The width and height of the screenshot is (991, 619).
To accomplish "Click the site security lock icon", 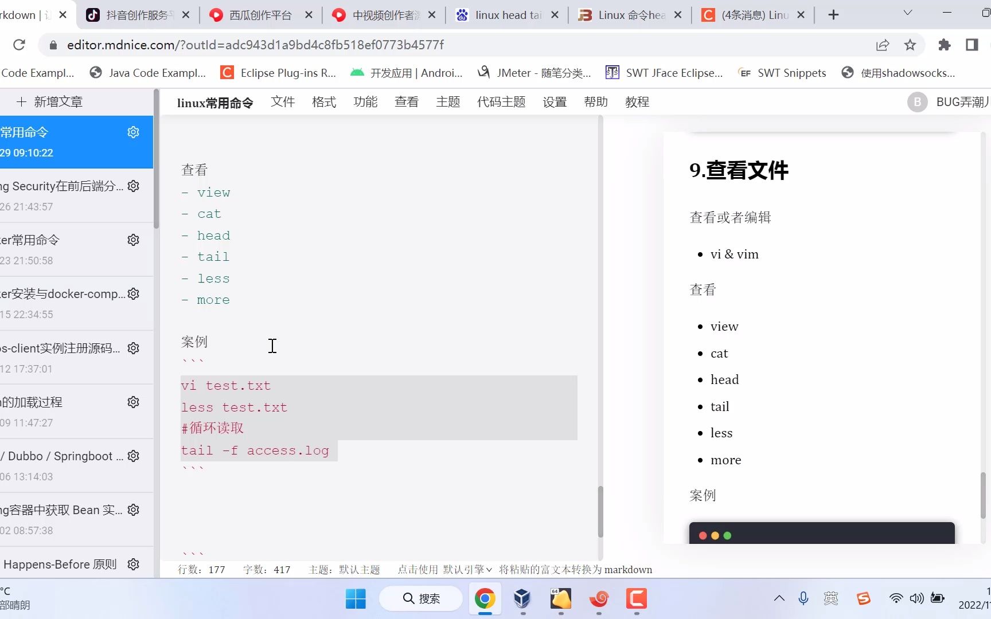I will 52,45.
